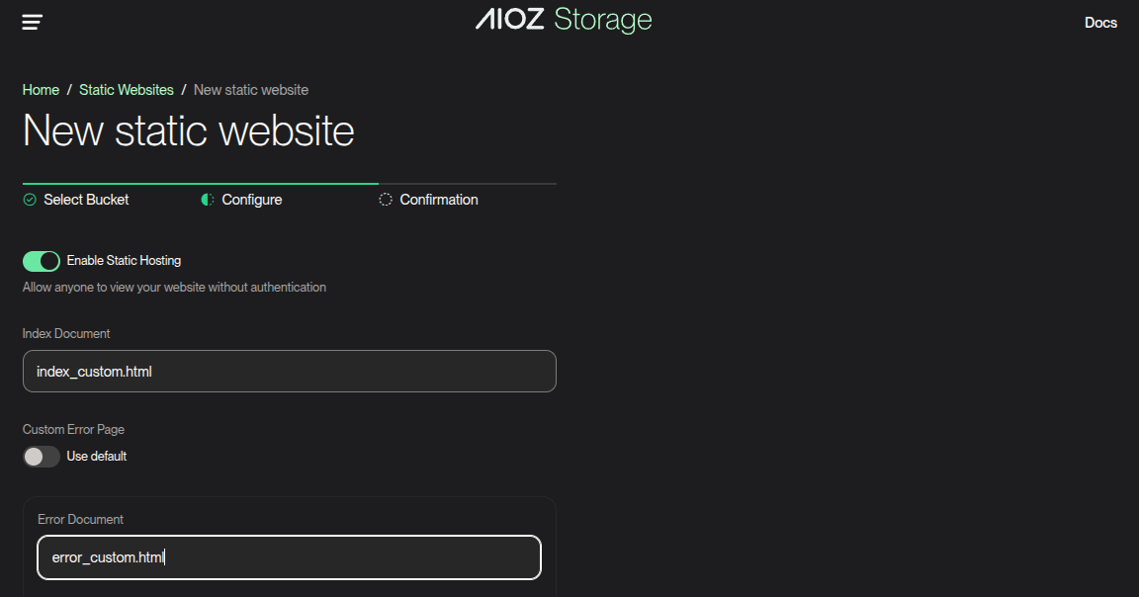The height and width of the screenshot is (597, 1139).
Task: Click the Allow anyone to view description
Action: pos(174,288)
